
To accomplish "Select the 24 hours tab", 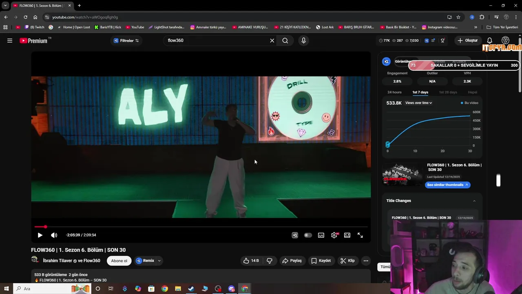I will click(394, 92).
